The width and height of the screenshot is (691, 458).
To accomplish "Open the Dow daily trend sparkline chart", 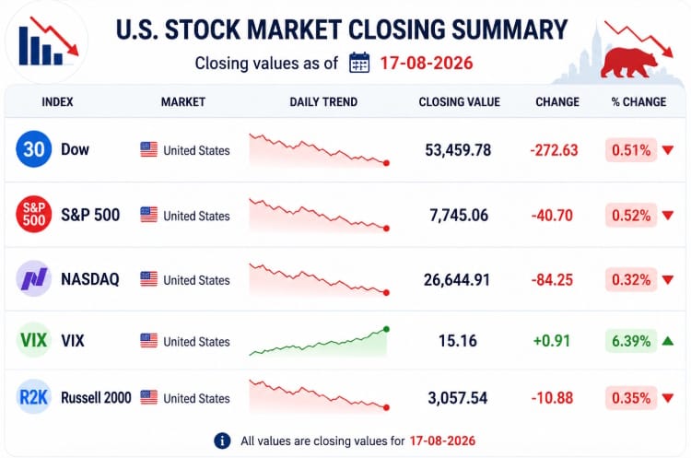I will 319,150.
